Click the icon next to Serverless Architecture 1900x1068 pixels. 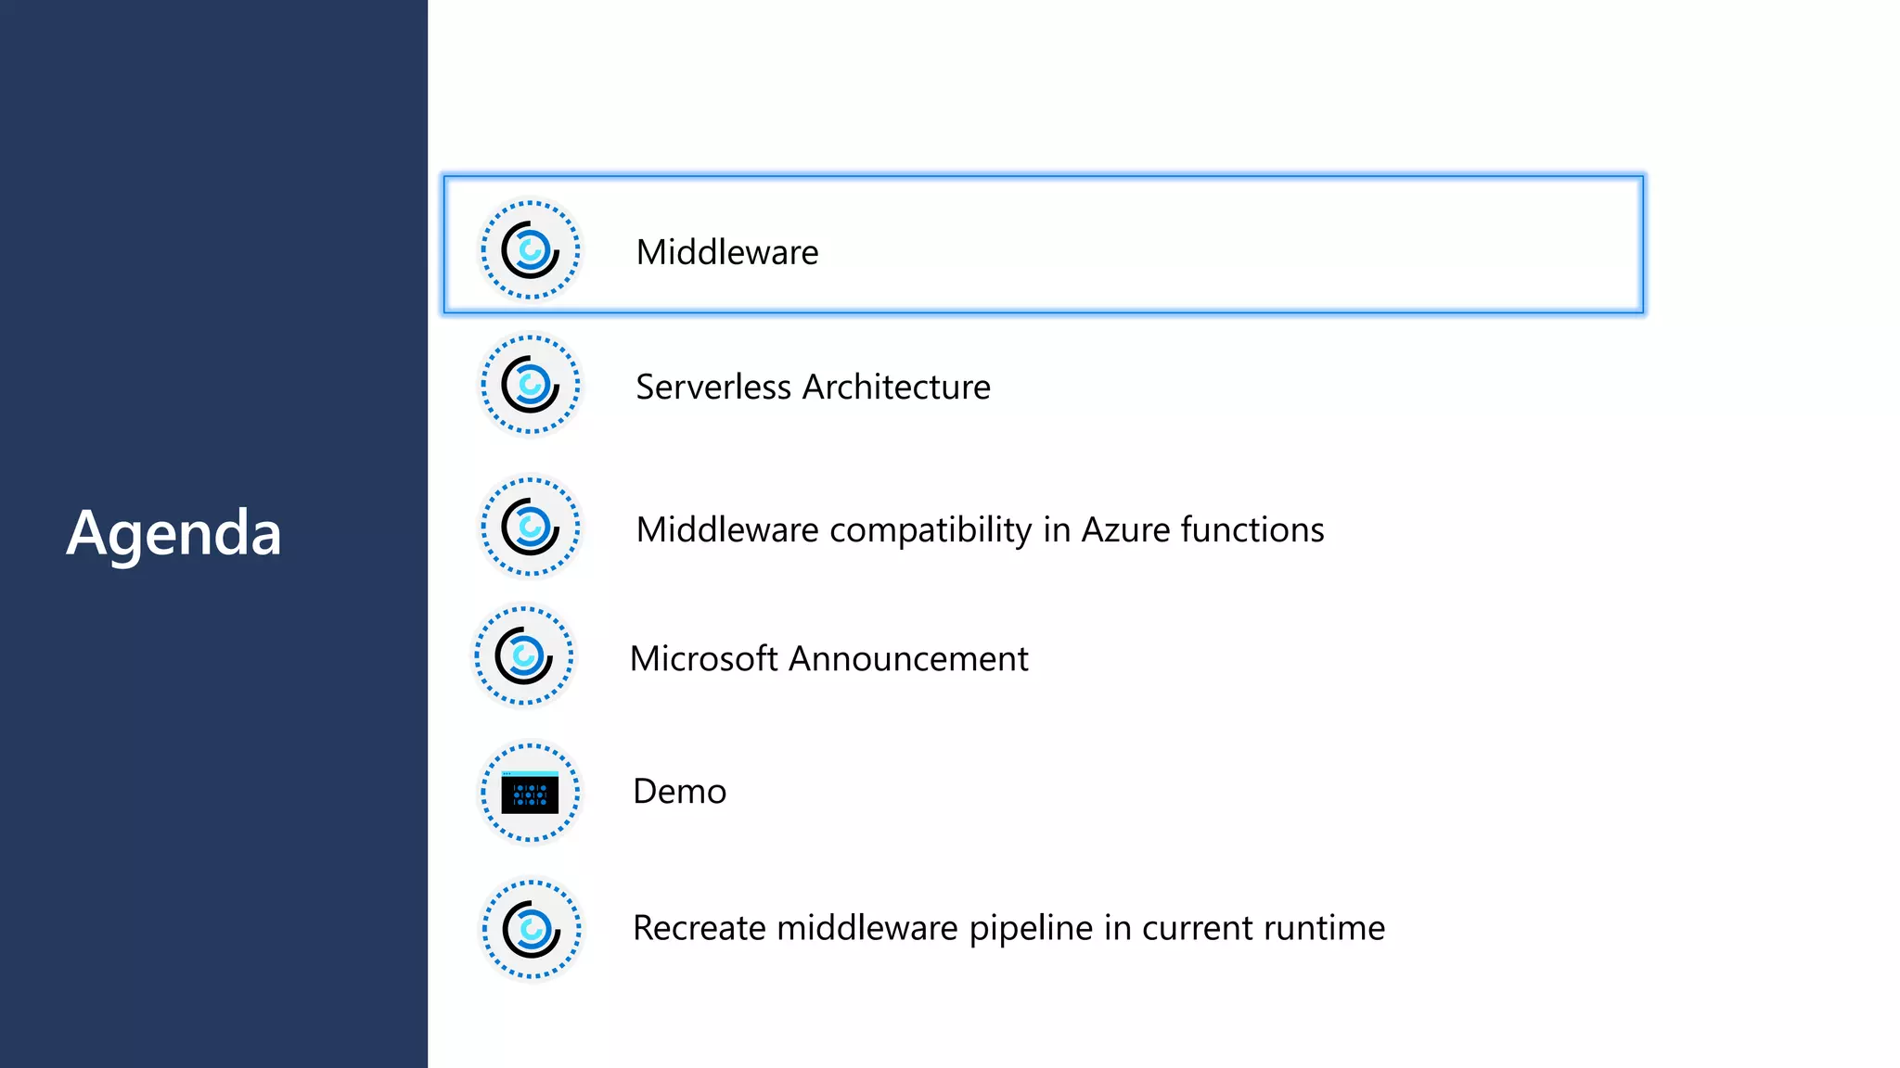click(530, 384)
